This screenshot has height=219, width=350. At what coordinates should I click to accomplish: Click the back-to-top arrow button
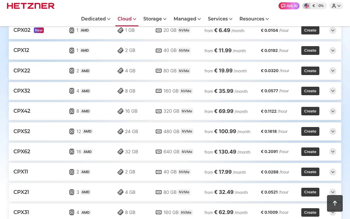(335, 203)
